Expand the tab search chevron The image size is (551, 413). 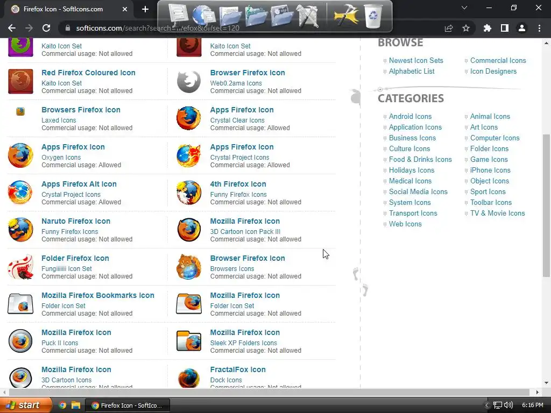coord(464,8)
